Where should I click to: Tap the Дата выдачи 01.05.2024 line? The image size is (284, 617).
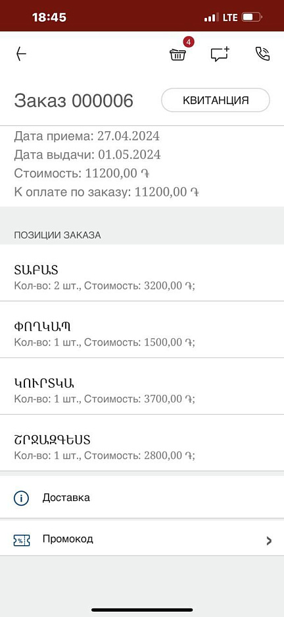pos(87,155)
